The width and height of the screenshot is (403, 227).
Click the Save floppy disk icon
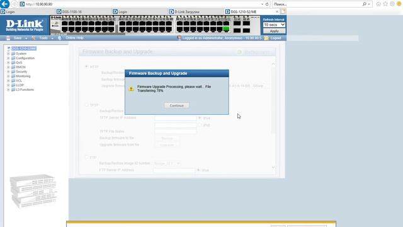(8, 38)
